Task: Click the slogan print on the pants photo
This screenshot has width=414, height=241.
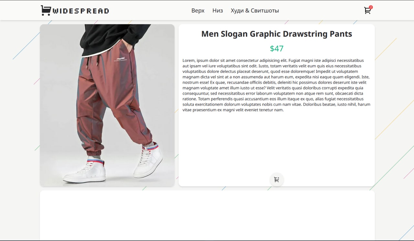Action: [120, 59]
